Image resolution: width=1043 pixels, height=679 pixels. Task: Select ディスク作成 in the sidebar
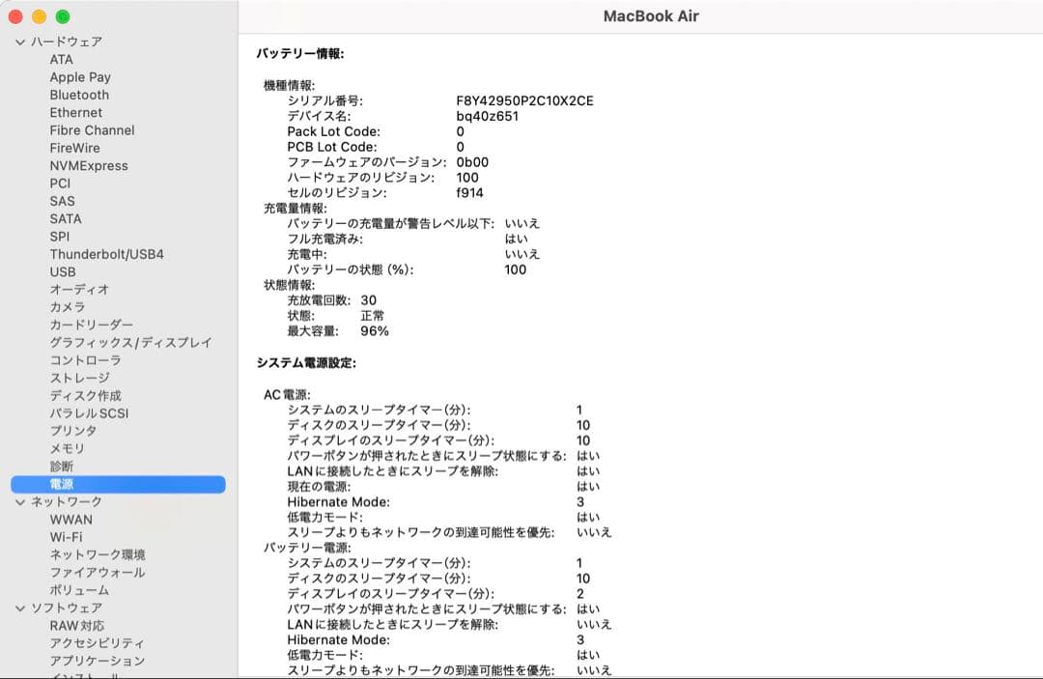85,396
